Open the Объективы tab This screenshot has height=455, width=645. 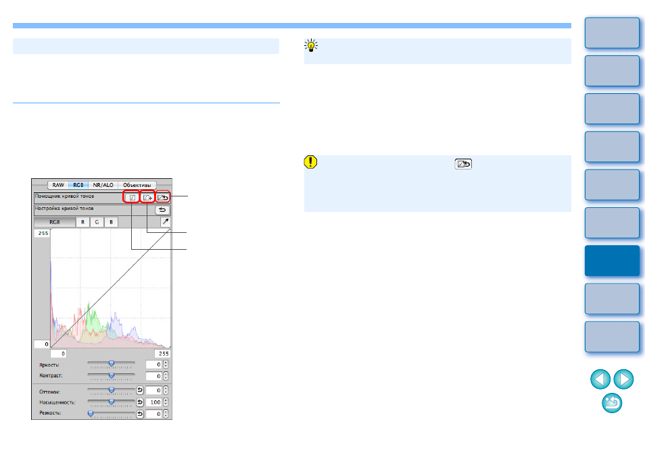pos(137,185)
